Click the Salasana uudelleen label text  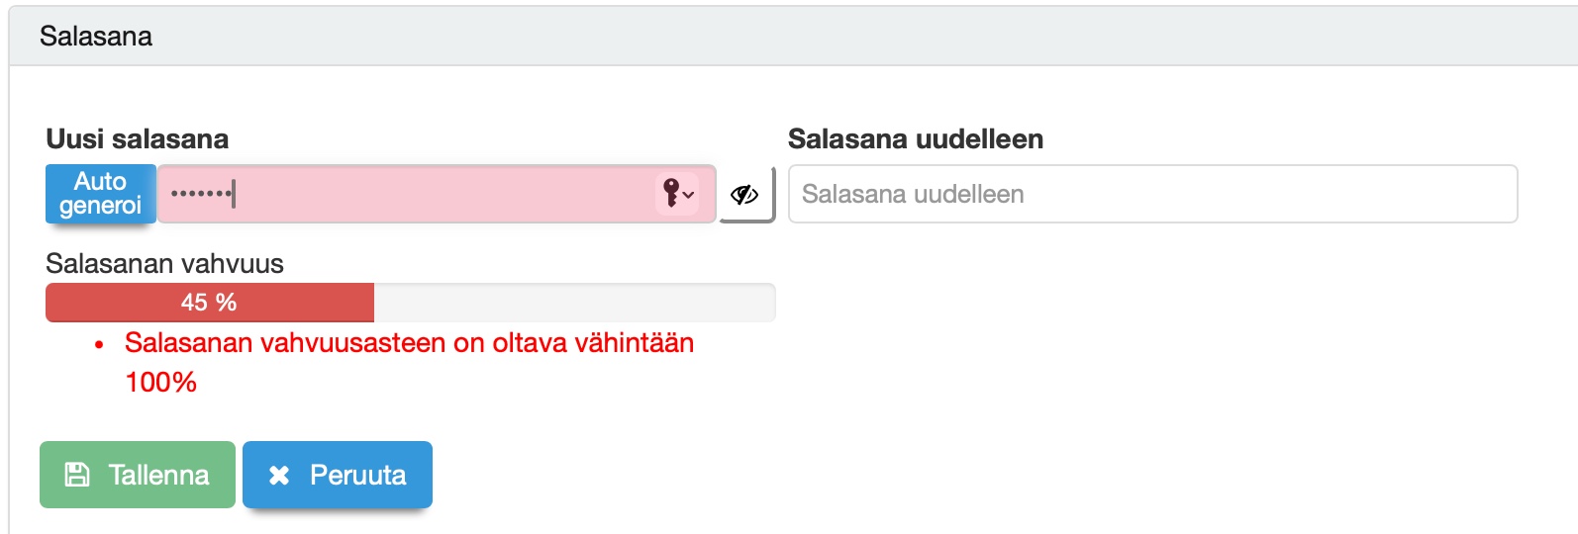(x=916, y=139)
